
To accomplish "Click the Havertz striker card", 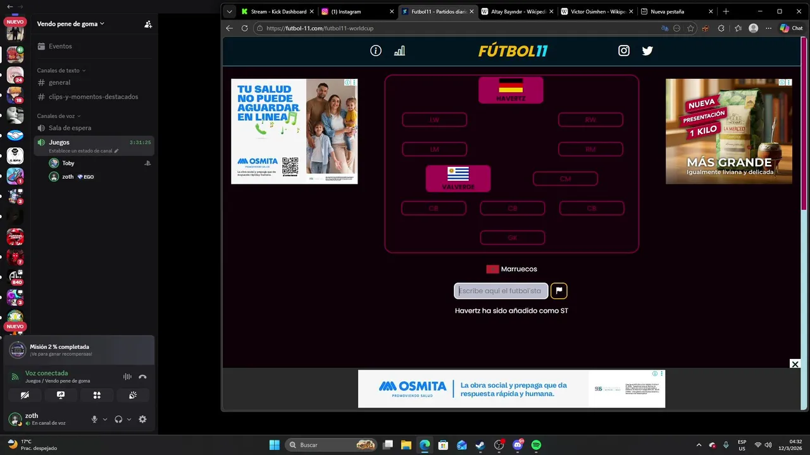I will (511, 90).
